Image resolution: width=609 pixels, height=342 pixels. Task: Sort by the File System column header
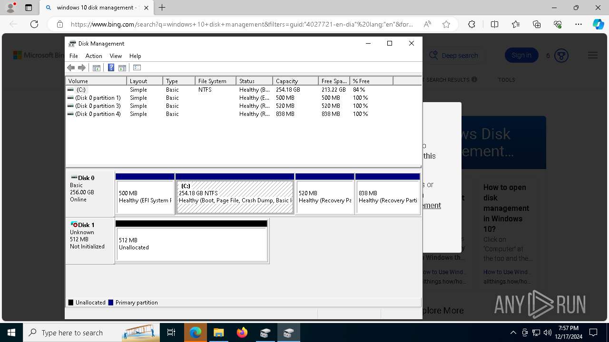click(216, 81)
